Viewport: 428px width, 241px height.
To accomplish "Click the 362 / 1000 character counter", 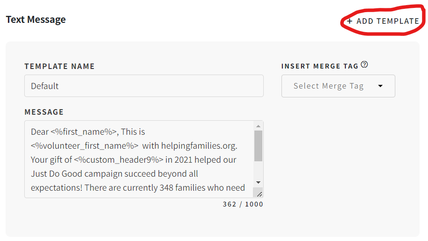I will coord(243,204).
